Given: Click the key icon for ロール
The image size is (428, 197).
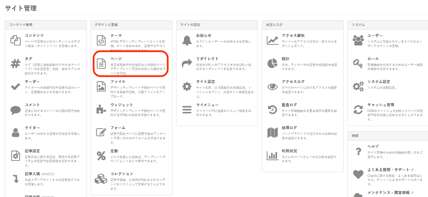Looking at the screenshot, I should click(358, 64).
